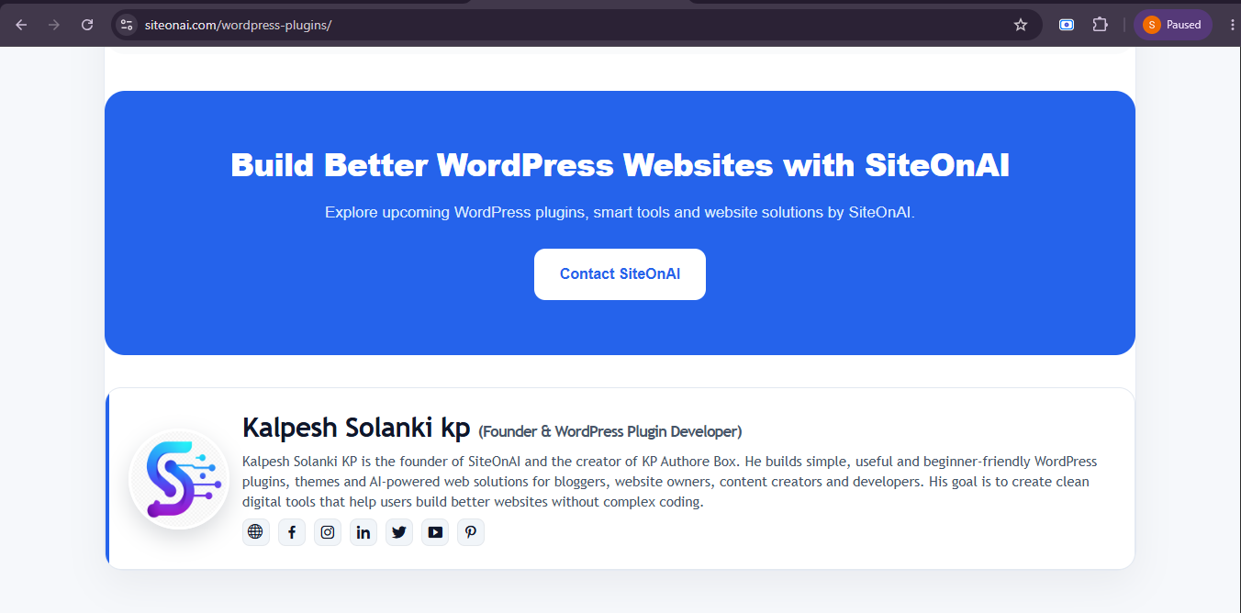Image resolution: width=1241 pixels, height=613 pixels.
Task: Open the Chrome three-dot menu
Action: (x=1232, y=25)
